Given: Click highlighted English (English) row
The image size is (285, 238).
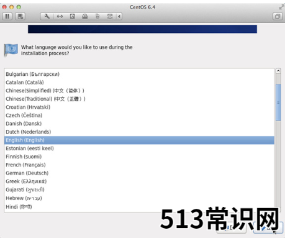Looking at the screenshot, I should pos(139,140).
